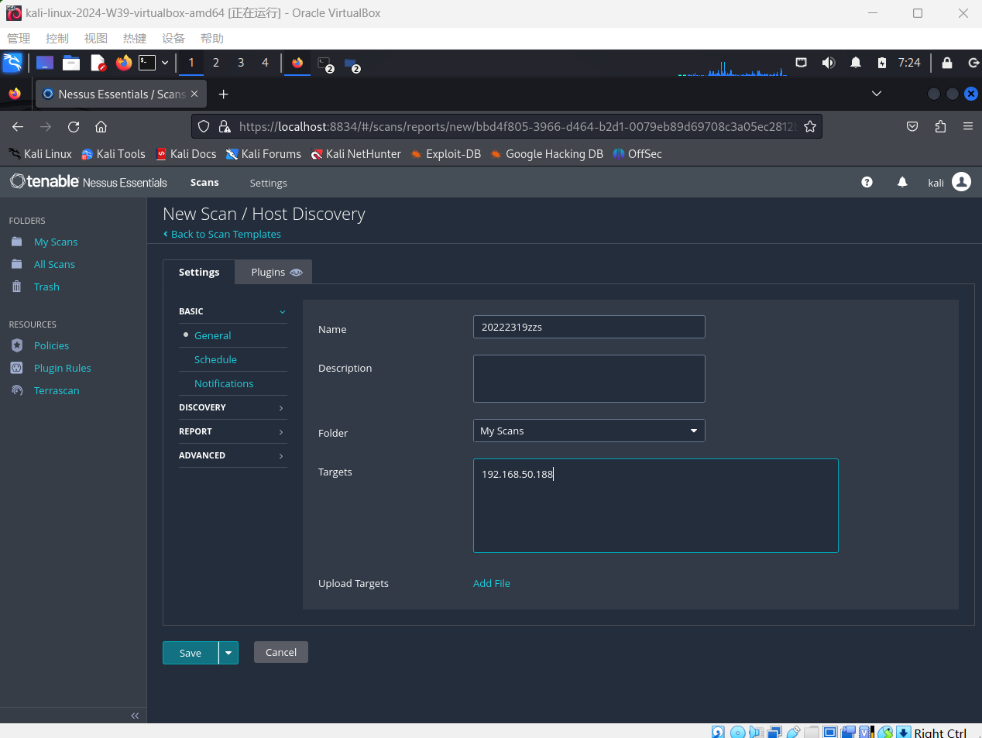982x738 pixels.
Task: Open Kali Tools bookmark
Action: (113, 153)
